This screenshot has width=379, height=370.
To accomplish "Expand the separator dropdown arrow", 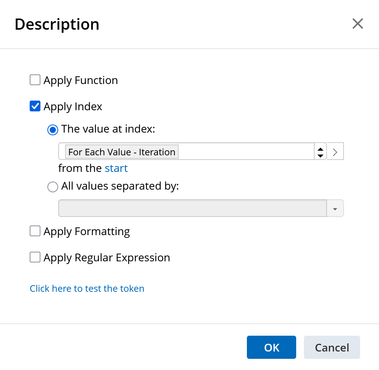I will [x=335, y=209].
